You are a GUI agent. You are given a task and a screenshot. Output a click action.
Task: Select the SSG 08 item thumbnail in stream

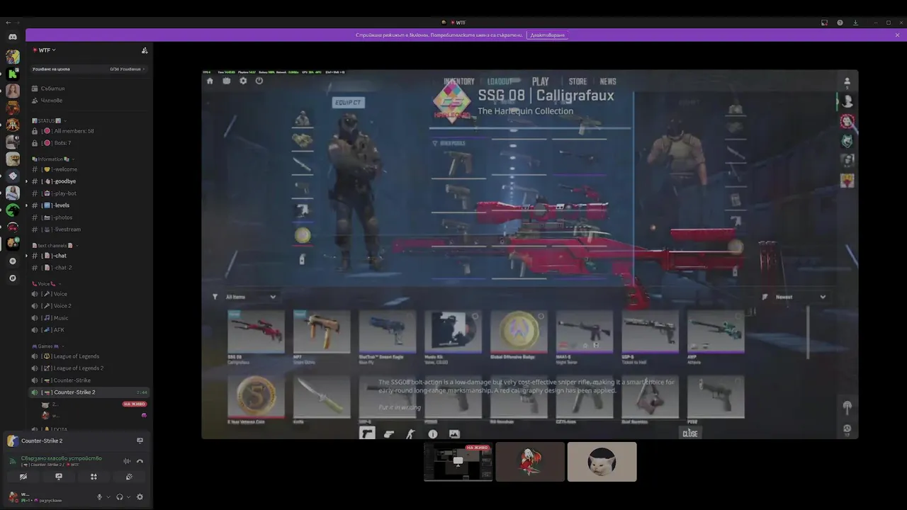pyautogui.click(x=256, y=331)
